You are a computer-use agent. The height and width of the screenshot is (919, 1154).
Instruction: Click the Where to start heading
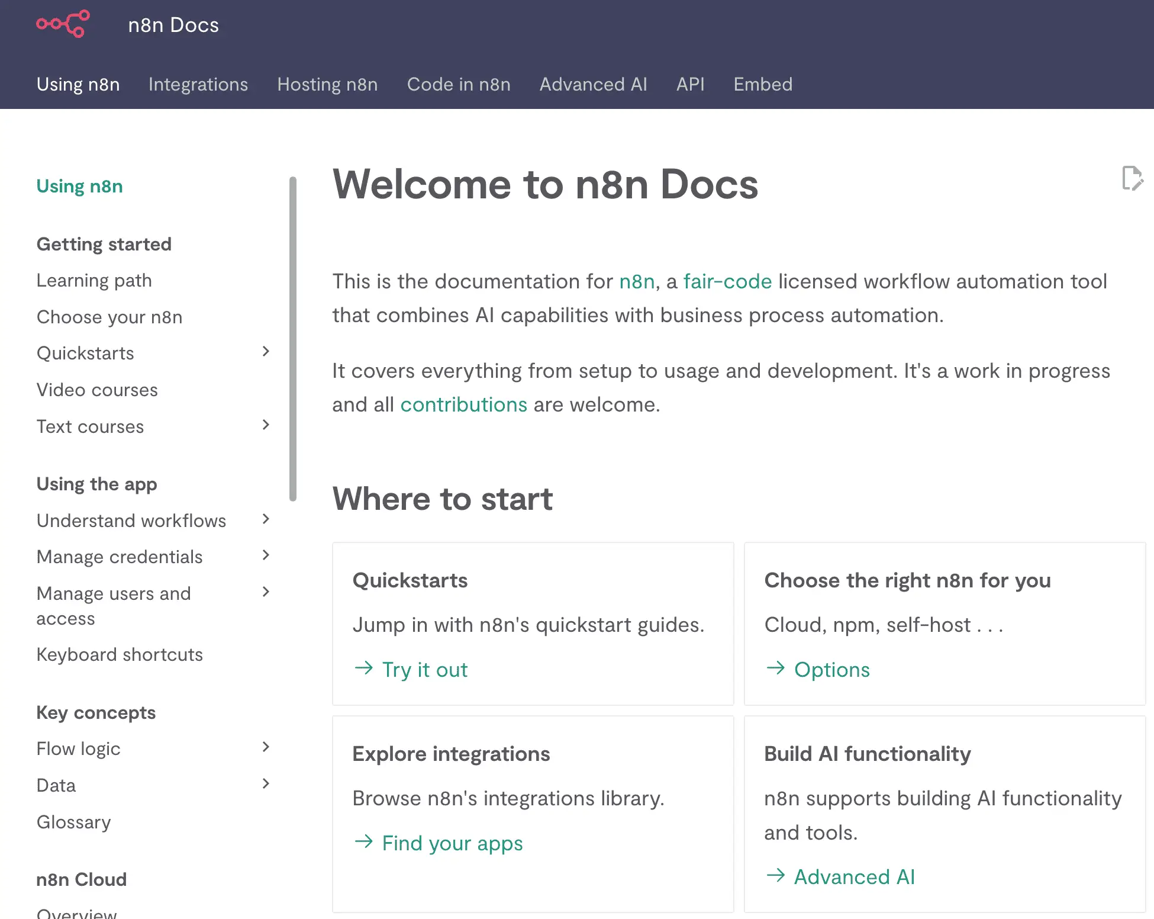coord(442,499)
